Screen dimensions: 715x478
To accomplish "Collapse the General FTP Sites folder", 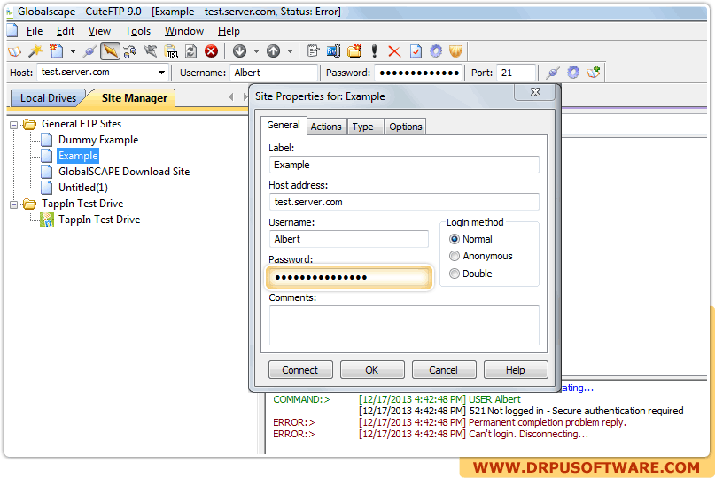I will coord(13,125).
